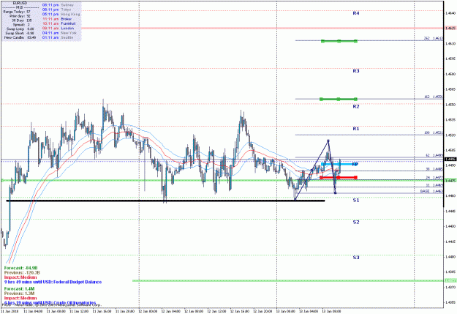Click the S3 support level label

pyautogui.click(x=356, y=258)
